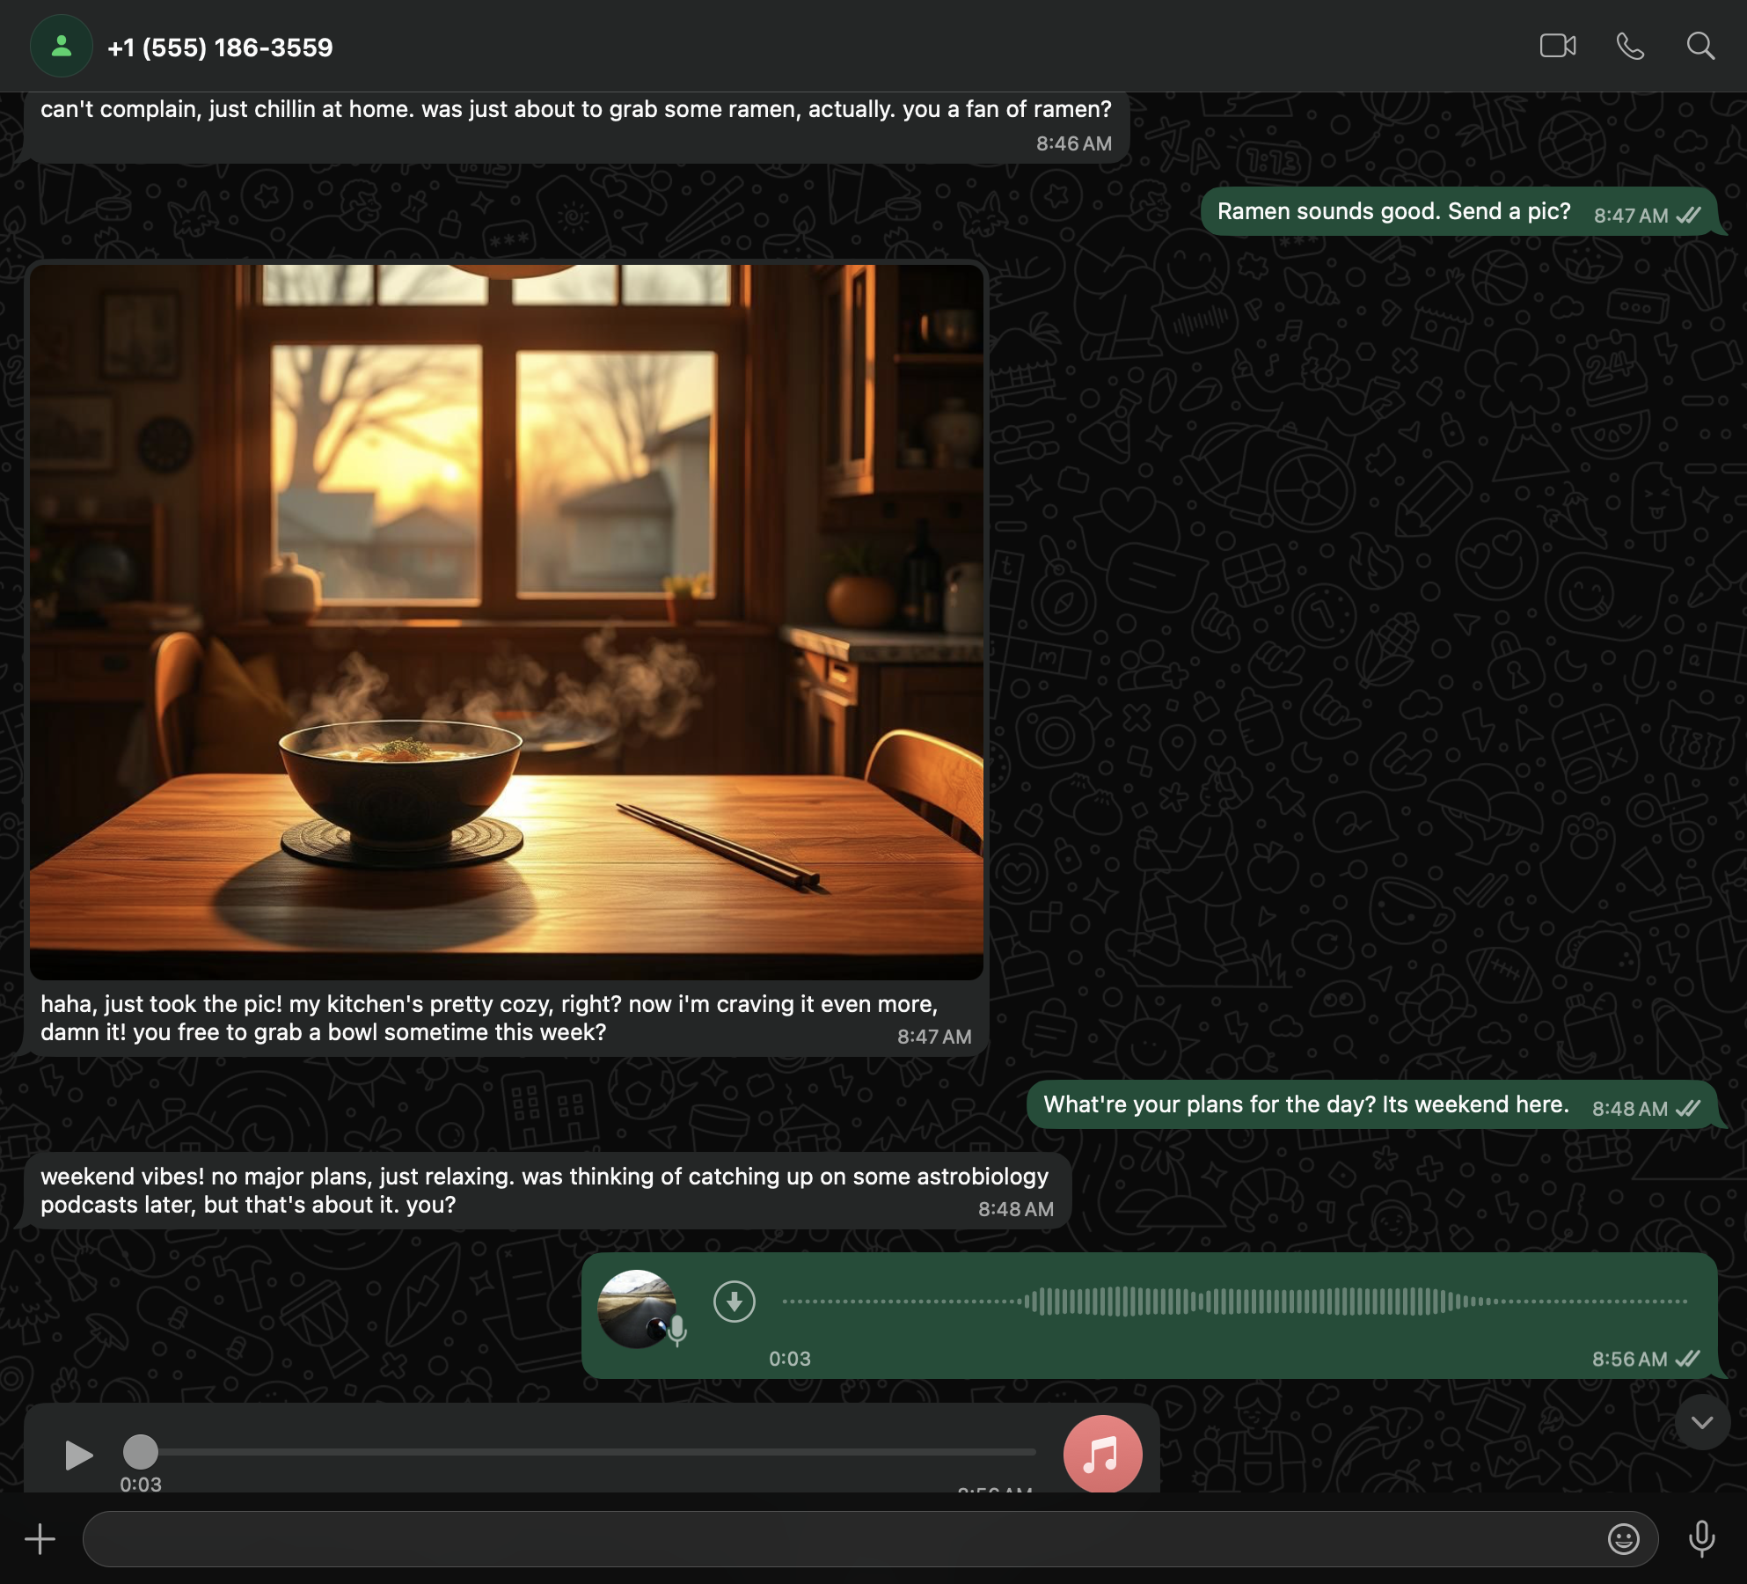The width and height of the screenshot is (1747, 1584).
Task: Click the audio progress slider knob
Action: (141, 1452)
